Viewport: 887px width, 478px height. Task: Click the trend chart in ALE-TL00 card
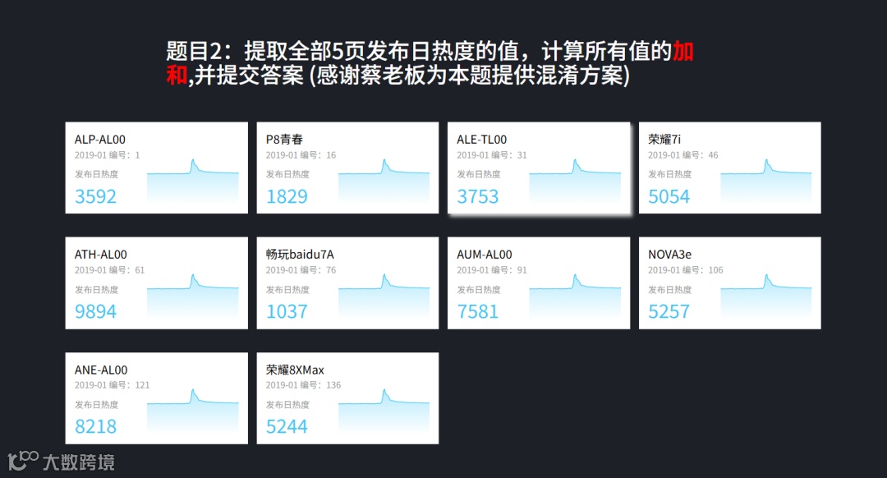pos(575,181)
